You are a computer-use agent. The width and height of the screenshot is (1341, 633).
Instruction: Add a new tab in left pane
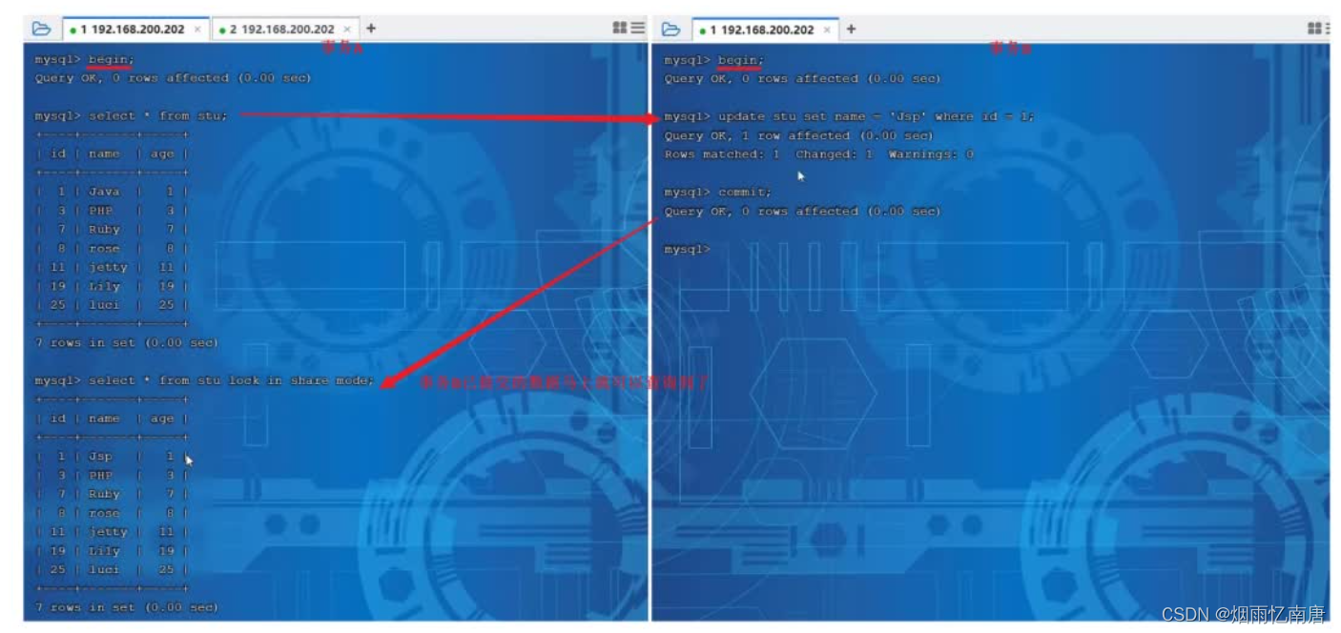point(371,29)
